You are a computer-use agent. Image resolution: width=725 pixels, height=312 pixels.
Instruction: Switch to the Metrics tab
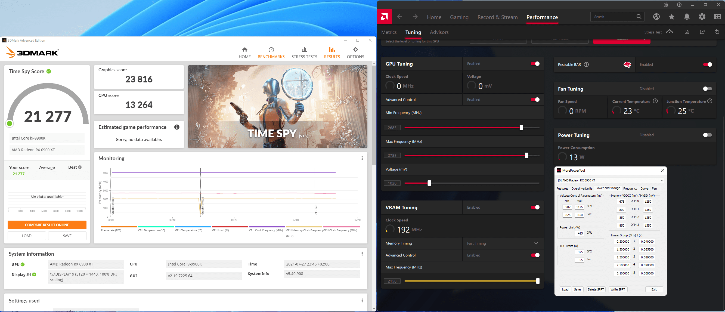pos(389,32)
